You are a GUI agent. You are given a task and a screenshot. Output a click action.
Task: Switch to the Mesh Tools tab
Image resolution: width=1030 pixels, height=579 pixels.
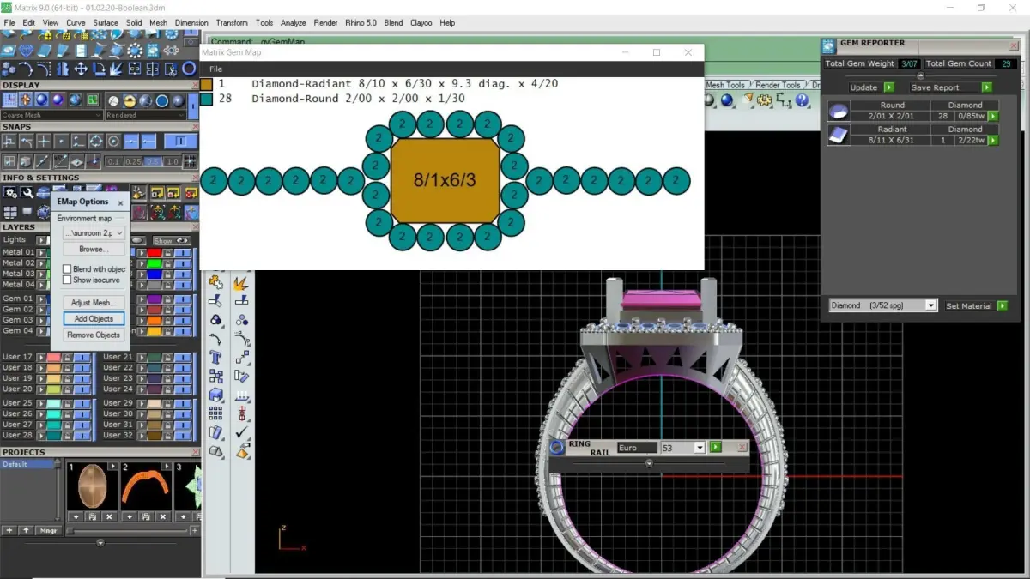[x=725, y=85]
